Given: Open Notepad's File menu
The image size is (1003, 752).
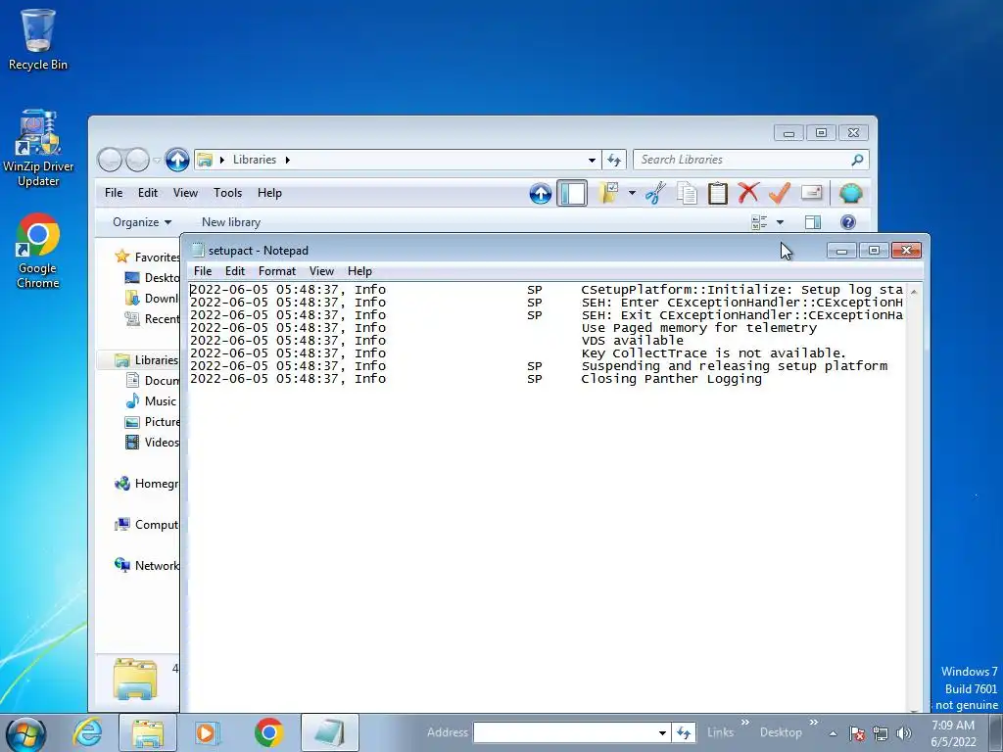Looking at the screenshot, I should (x=203, y=271).
